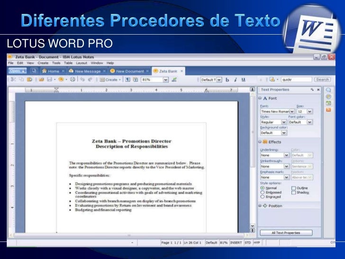Viewport: 345px width, 259px height.
Task: Collapse the Effects section
Action: (260, 142)
